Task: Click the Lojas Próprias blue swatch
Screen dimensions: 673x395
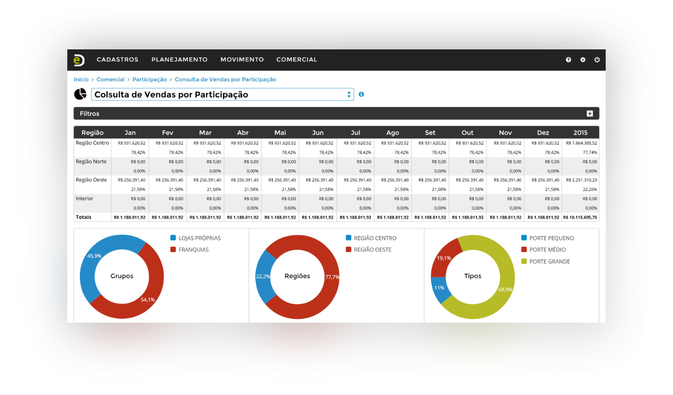Action: [173, 238]
